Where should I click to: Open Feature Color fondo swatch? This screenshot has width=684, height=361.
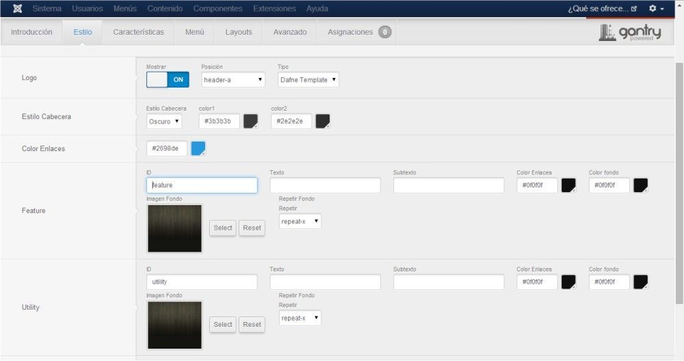641,185
